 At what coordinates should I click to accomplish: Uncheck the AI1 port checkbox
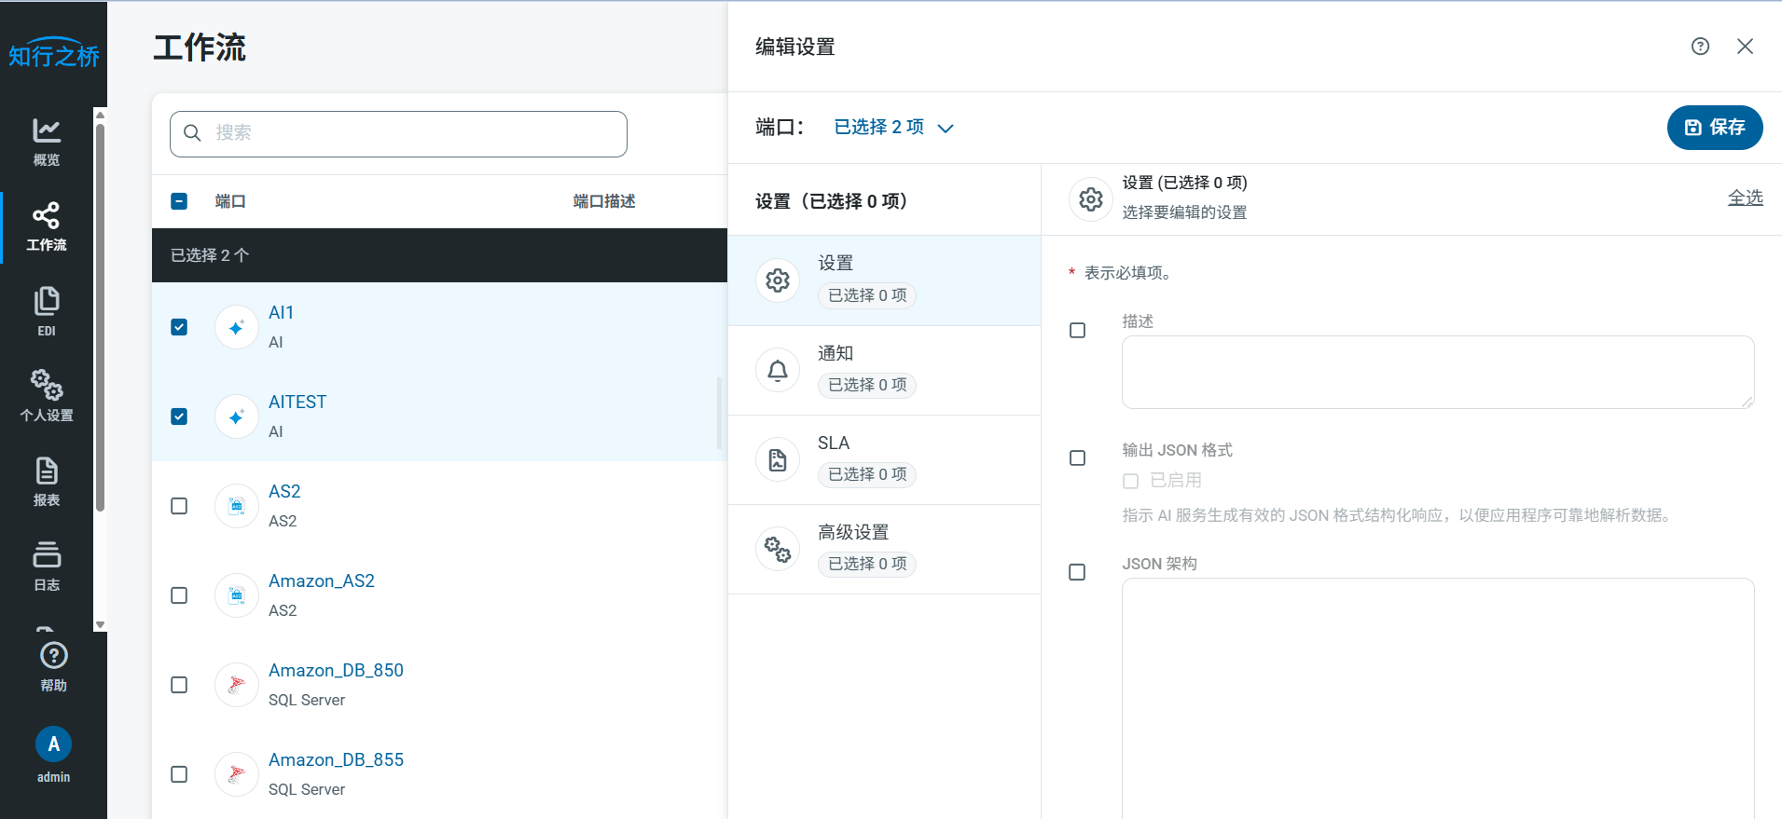coord(179,327)
